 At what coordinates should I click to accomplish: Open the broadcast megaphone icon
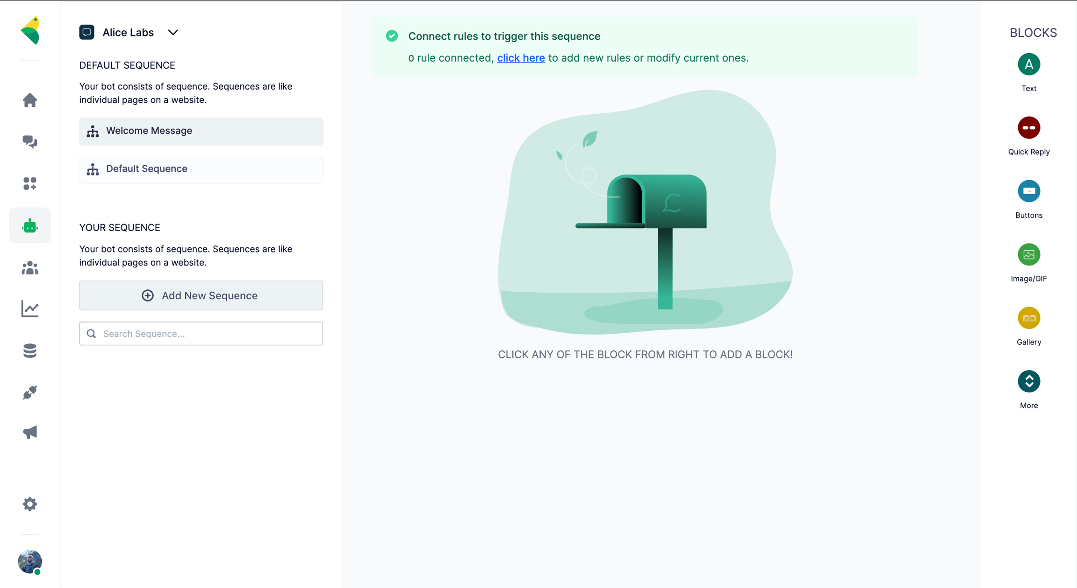(30, 432)
